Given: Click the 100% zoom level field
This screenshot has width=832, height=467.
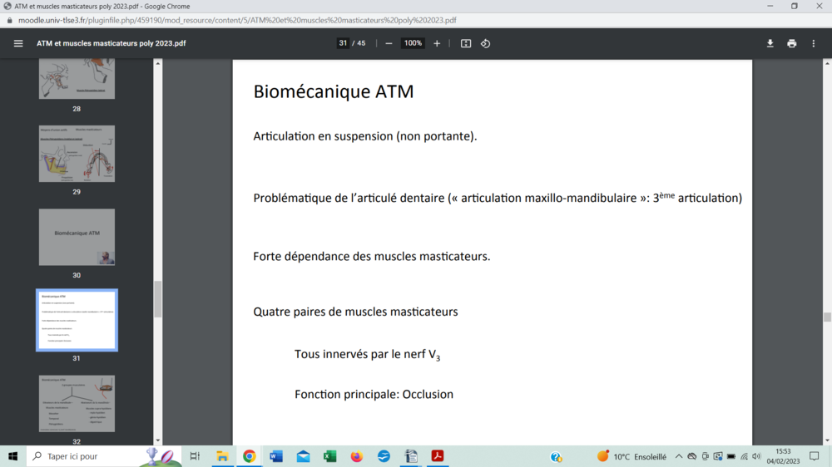Looking at the screenshot, I should click(x=413, y=43).
